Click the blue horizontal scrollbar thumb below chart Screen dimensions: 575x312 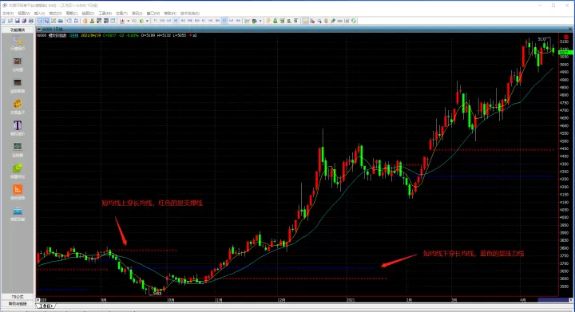553,300
